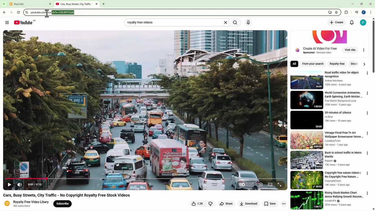Open World Connection Animation thumbnail
Viewport: 375px width, 211px height.
click(307, 100)
